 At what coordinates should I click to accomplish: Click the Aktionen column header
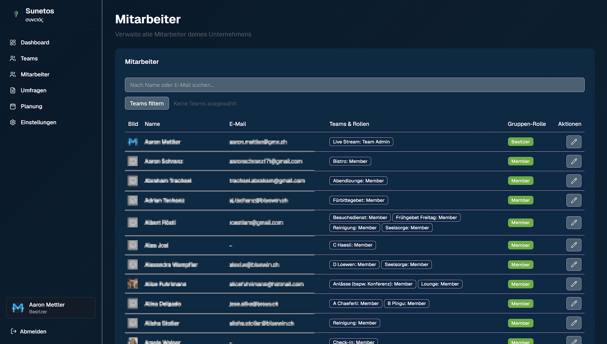[570, 124]
